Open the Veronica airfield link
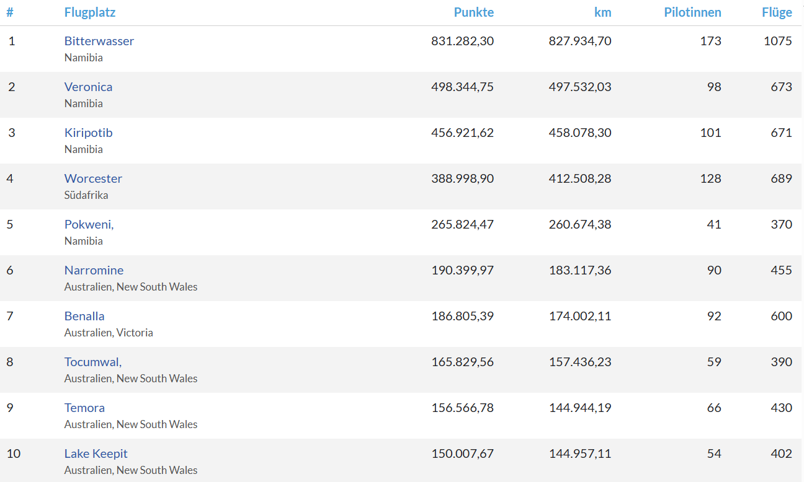The width and height of the screenshot is (804, 482). 88,87
